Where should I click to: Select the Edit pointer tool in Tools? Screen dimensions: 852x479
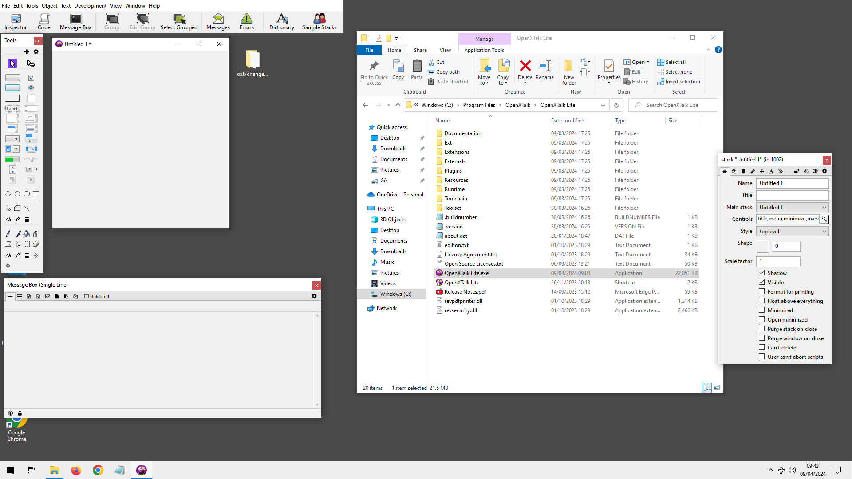tap(31, 64)
